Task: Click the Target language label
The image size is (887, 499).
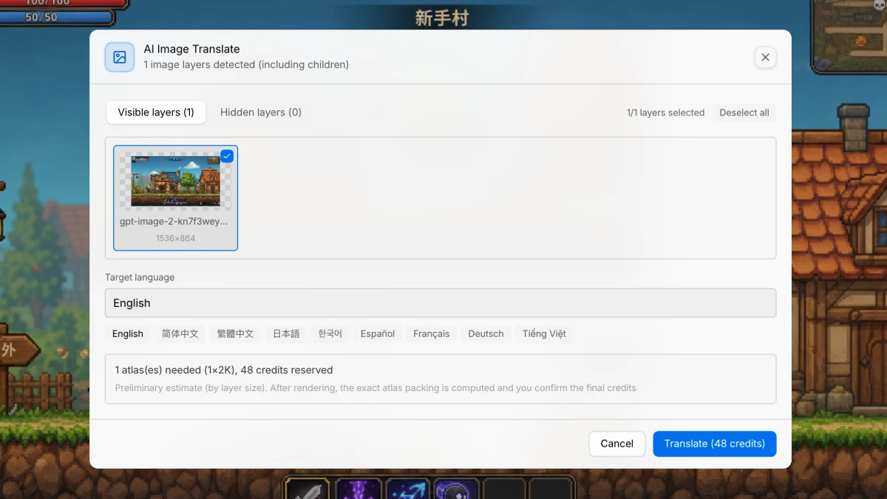Action: (x=140, y=277)
